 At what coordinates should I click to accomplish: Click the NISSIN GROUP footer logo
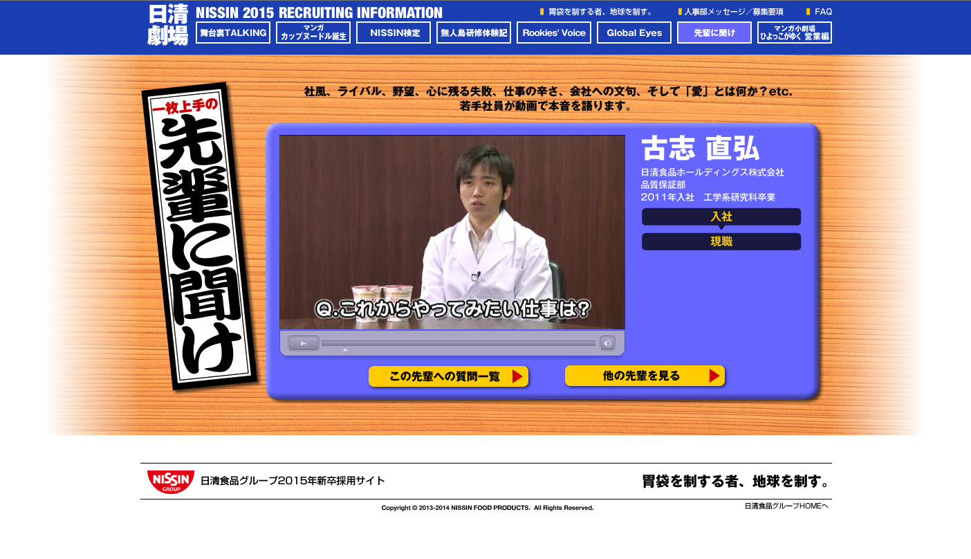[171, 482]
